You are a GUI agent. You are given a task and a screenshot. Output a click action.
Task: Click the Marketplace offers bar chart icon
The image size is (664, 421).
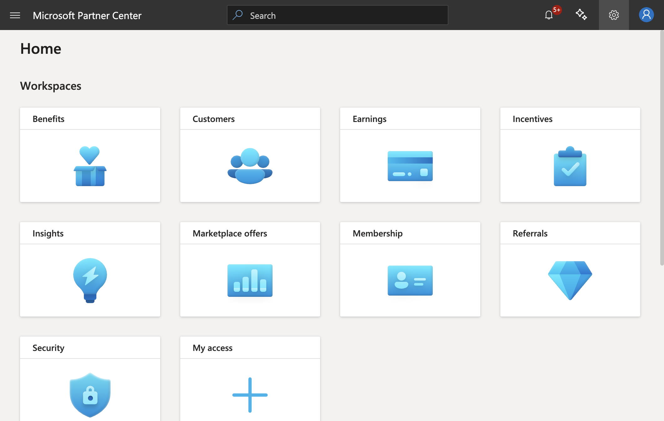pyautogui.click(x=250, y=281)
